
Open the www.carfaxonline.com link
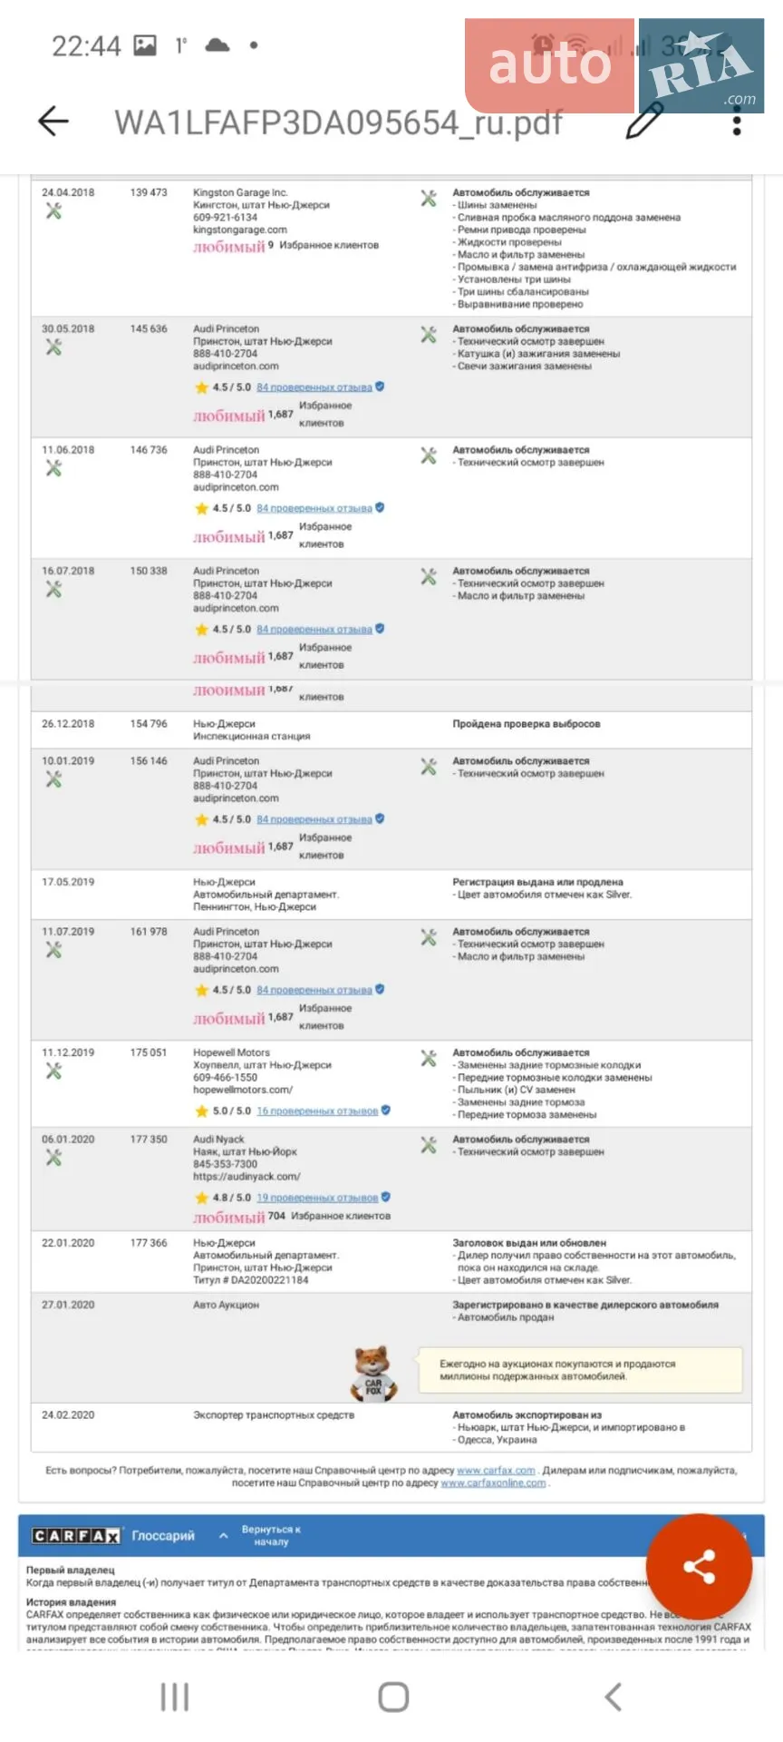(x=493, y=1483)
